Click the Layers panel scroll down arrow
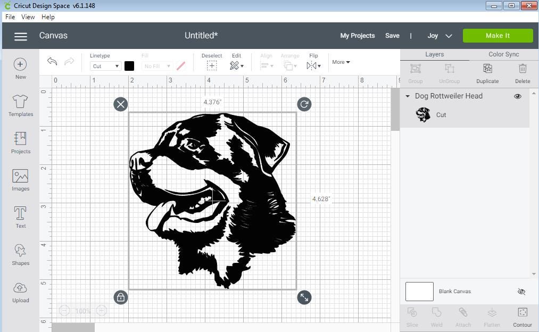 pos(534,274)
